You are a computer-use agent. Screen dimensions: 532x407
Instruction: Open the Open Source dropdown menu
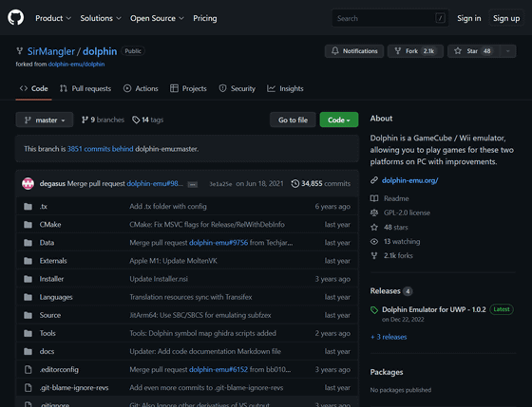click(x=157, y=18)
